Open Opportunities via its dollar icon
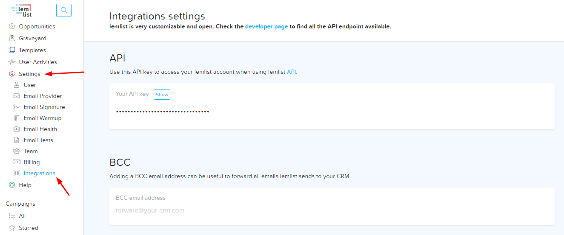The height and width of the screenshot is (235, 564). 12,26
